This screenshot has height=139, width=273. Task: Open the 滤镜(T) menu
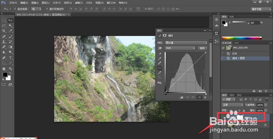point(79,3)
